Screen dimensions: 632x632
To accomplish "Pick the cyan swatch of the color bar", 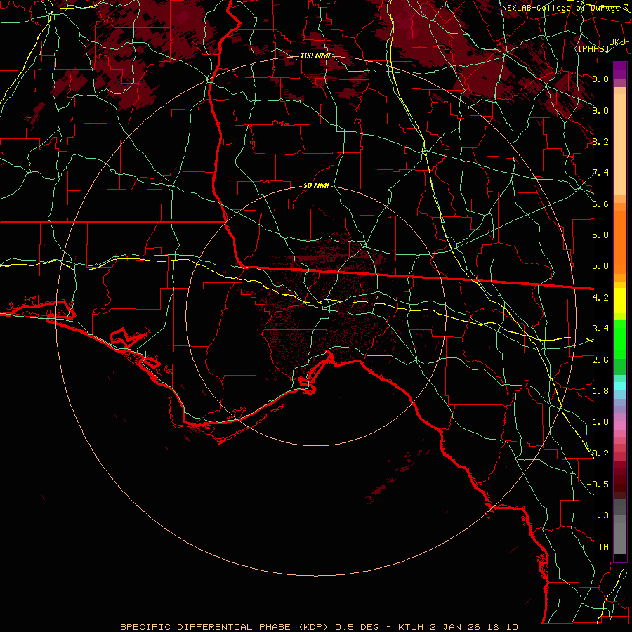I will (x=620, y=386).
